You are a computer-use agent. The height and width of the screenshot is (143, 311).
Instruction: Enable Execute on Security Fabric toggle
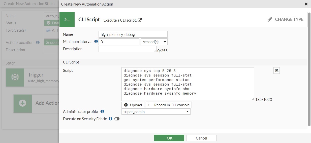[x=117, y=119]
